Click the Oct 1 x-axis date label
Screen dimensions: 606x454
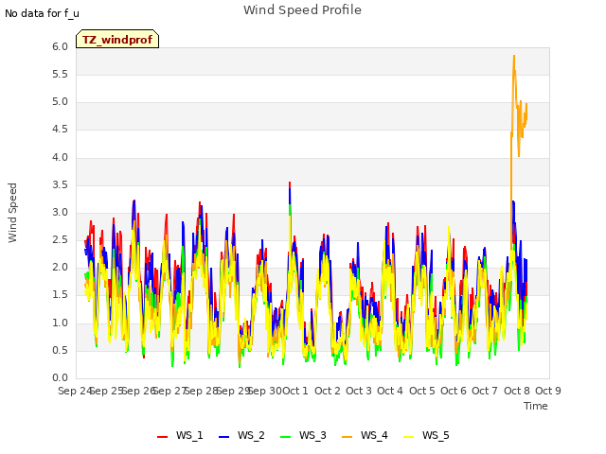(295, 391)
